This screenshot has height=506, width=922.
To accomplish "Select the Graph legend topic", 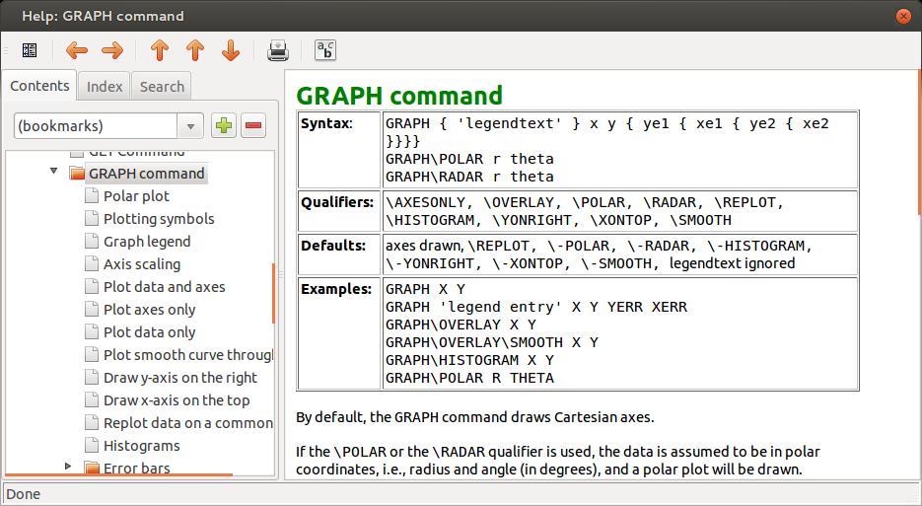I will (147, 242).
